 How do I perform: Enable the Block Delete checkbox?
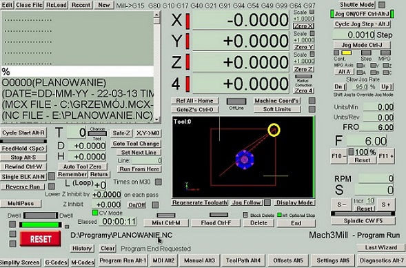pos(245,215)
